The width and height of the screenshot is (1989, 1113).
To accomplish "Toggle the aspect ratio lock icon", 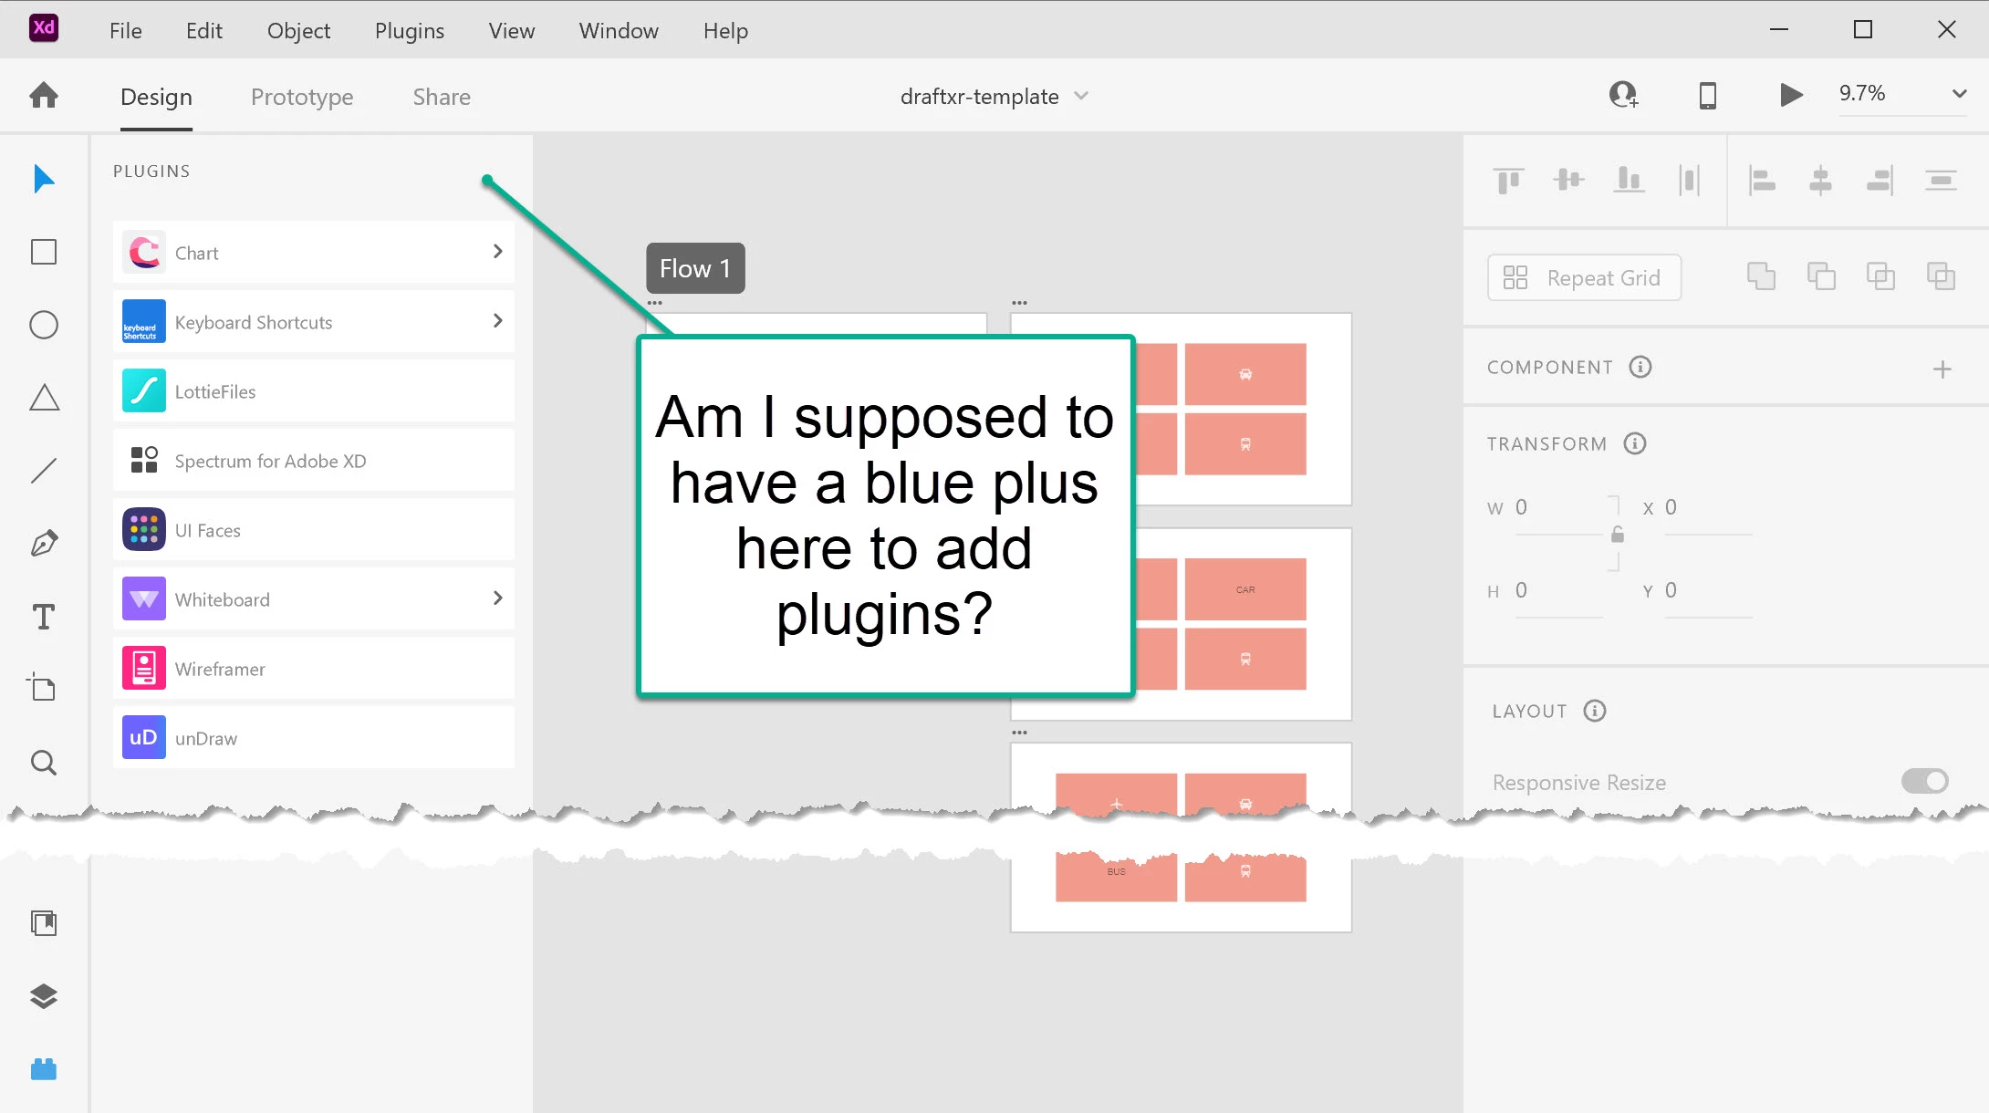I will pyautogui.click(x=1617, y=536).
